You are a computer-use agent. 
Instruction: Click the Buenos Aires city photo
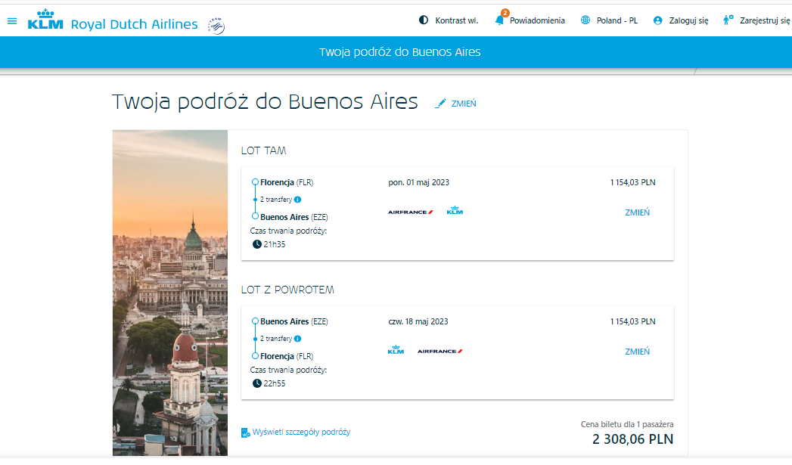coord(170,293)
